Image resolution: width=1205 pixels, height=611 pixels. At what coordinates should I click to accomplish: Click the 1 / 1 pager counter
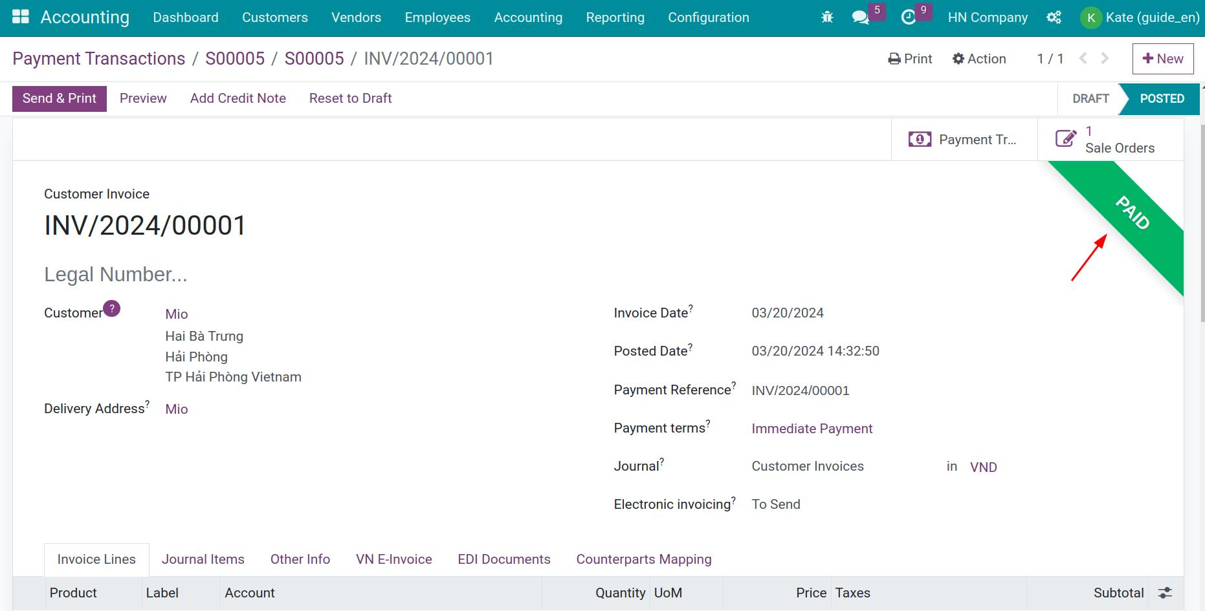point(1050,59)
